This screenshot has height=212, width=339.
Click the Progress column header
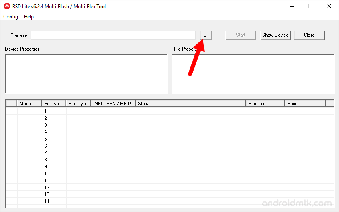coord(265,104)
